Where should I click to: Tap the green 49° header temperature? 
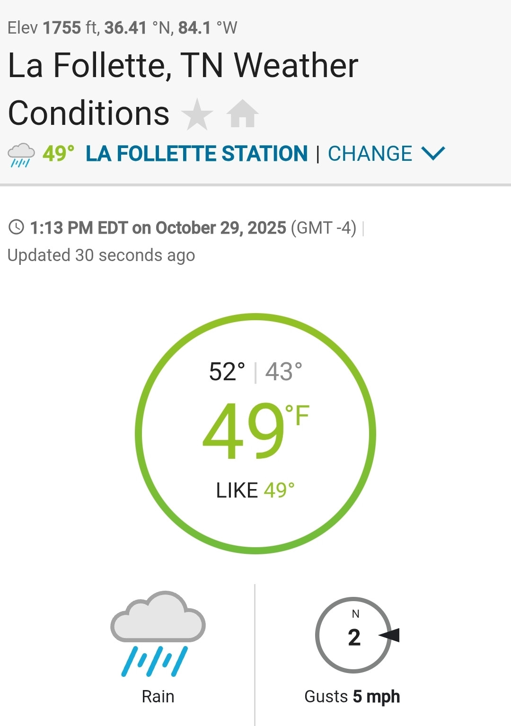(58, 154)
